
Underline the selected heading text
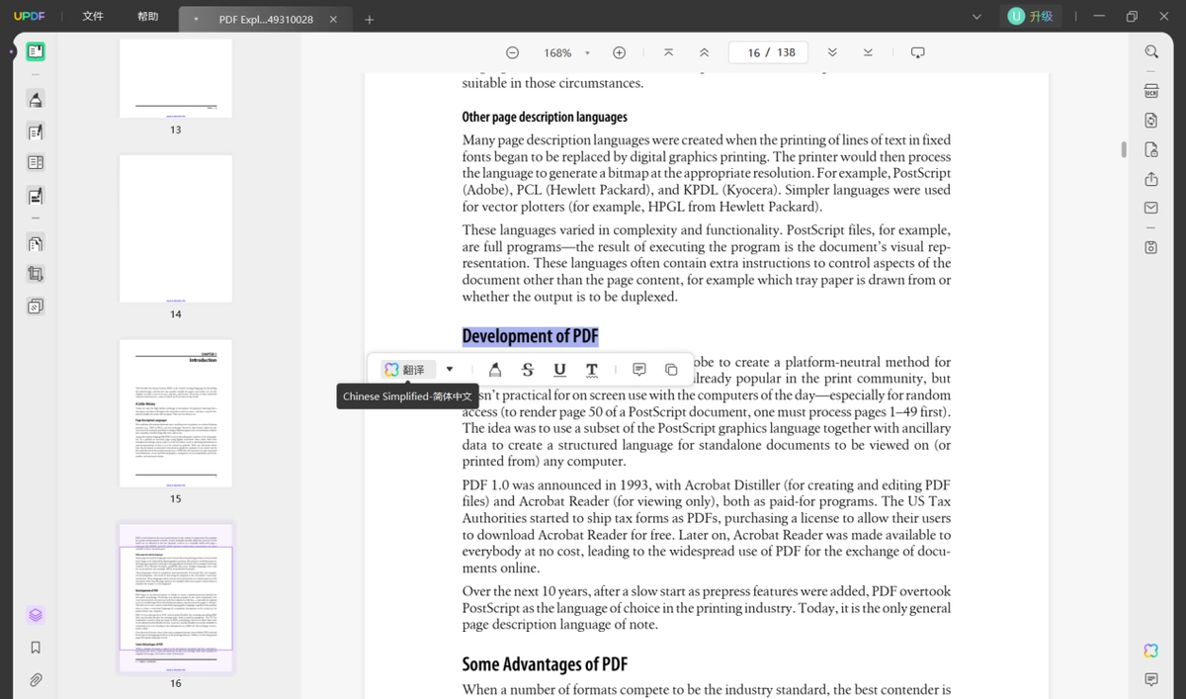coord(559,370)
